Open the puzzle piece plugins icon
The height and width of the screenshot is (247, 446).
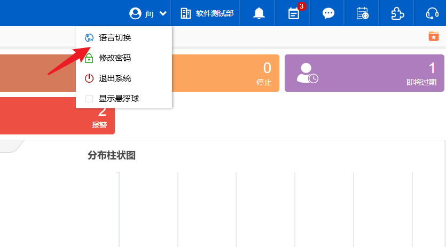[397, 13]
